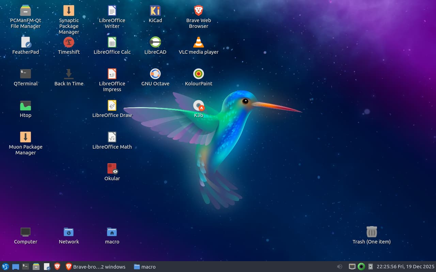The height and width of the screenshot is (272, 436).
Task: Click the QTerminal quick launch button
Action: (x=26, y=267)
